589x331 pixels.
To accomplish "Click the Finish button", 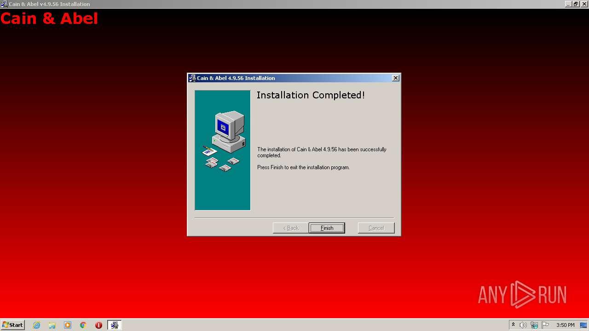I will point(327,228).
